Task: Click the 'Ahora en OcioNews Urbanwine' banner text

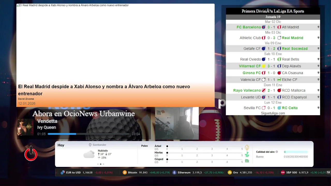Action: pyautogui.click(x=84, y=114)
